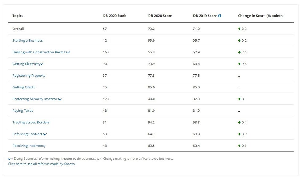
Task: Open the Resolving Insolvency topic
Action: point(29,146)
